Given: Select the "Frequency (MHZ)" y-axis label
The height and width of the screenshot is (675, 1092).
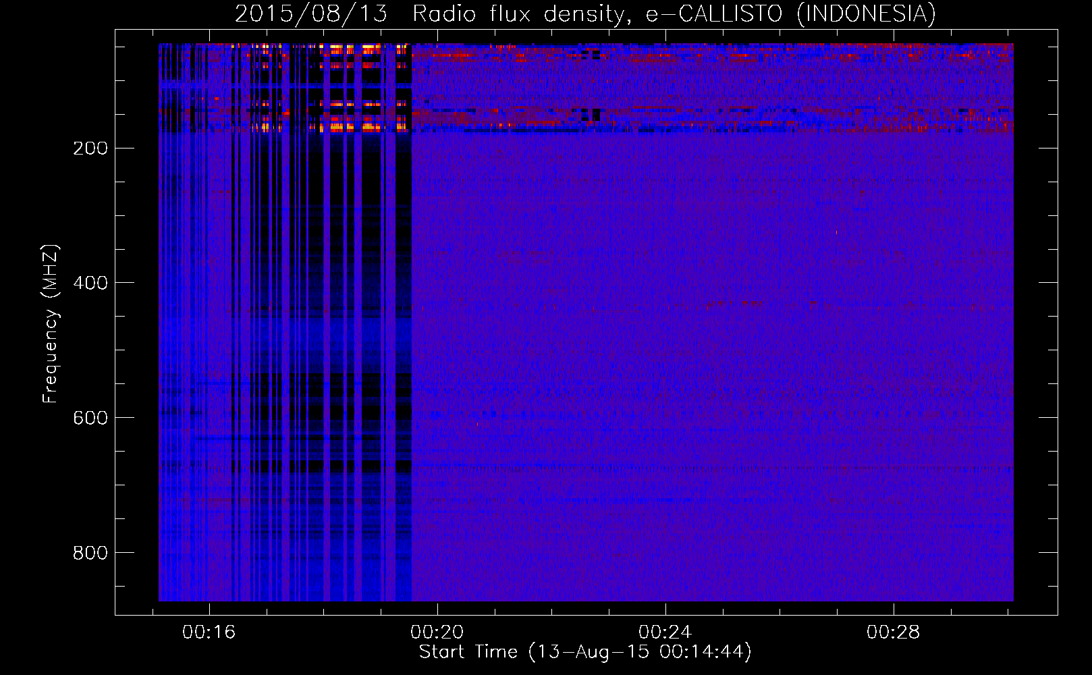Looking at the screenshot, I should tap(51, 324).
